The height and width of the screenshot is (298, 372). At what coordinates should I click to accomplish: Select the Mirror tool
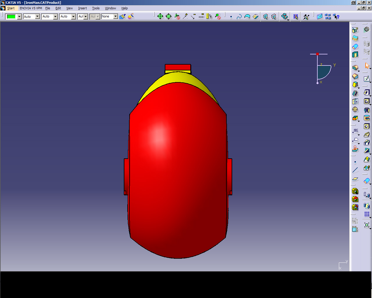coord(367,206)
